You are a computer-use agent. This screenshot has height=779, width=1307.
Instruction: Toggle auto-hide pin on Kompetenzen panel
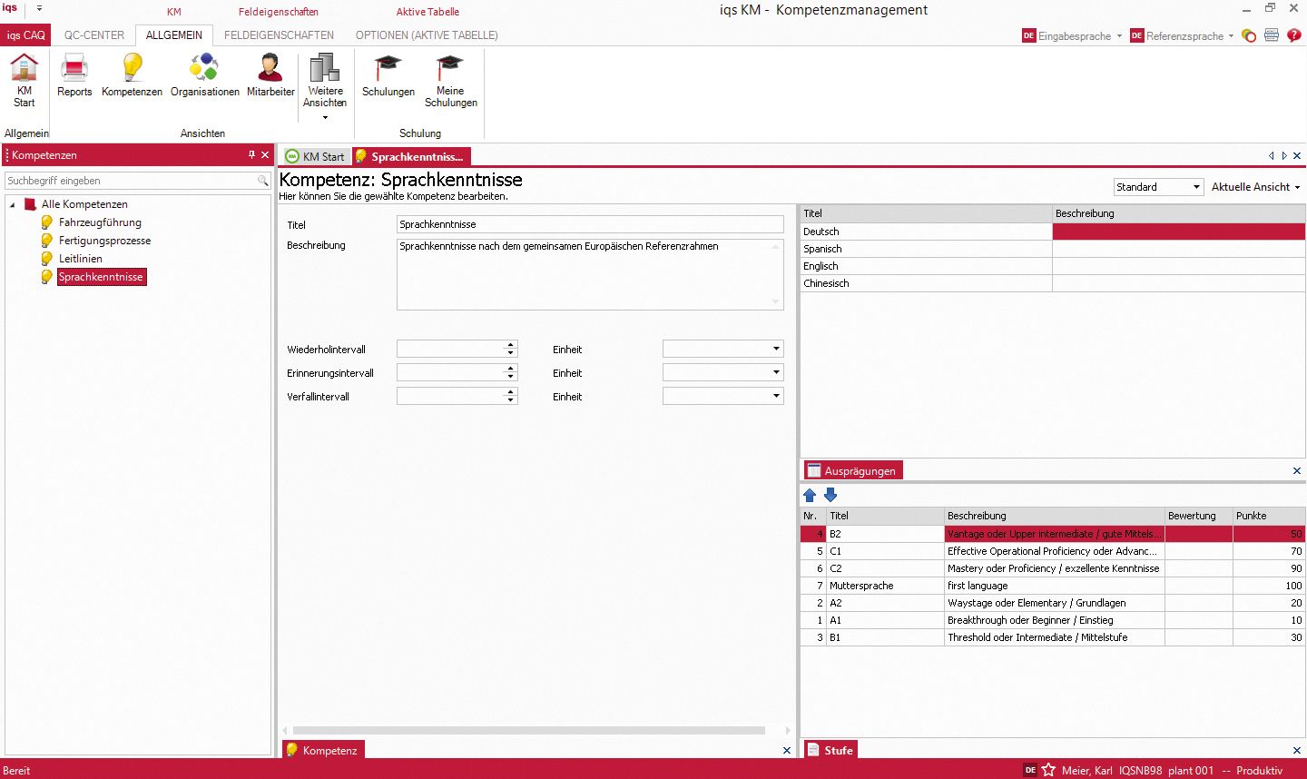(251, 154)
